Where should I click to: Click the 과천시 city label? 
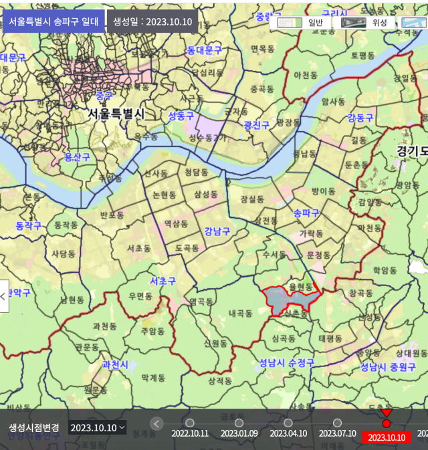115,364
